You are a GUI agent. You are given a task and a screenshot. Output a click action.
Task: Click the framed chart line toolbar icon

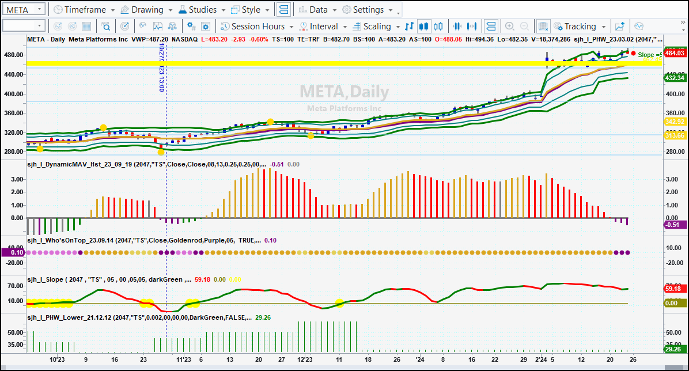157,26
